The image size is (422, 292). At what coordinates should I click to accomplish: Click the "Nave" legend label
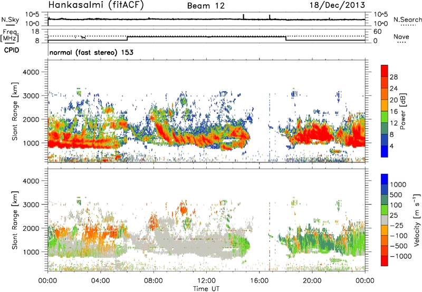401,37
